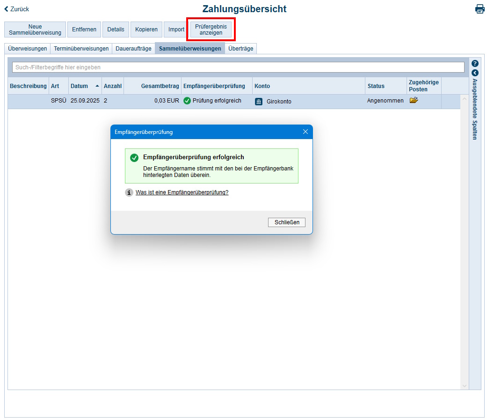Click the printer icon in the header
This screenshot has height=420, width=487.
click(480, 9)
